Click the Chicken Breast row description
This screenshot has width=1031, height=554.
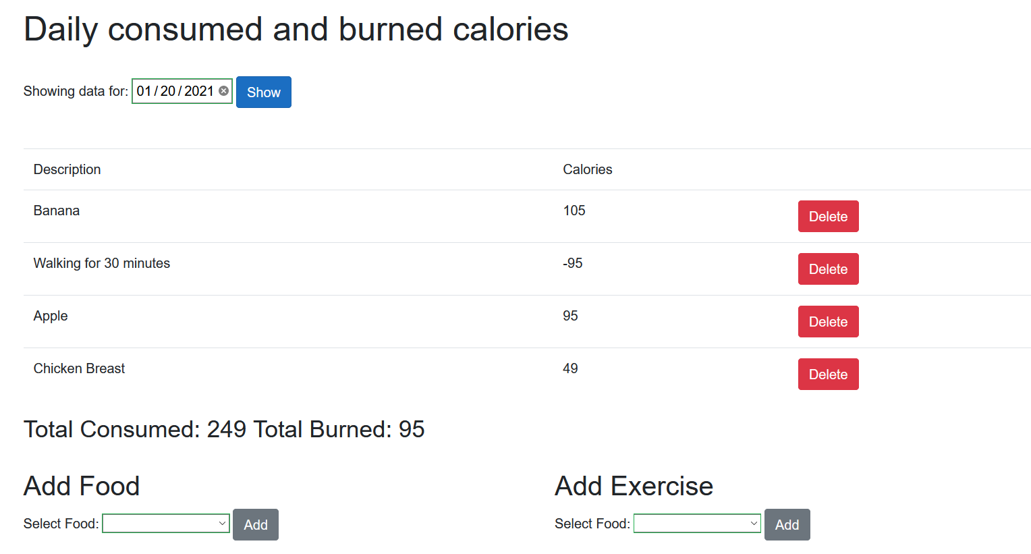[x=80, y=368]
